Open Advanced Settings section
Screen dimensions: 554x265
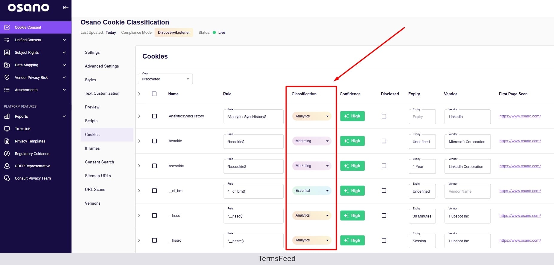pyautogui.click(x=102, y=66)
